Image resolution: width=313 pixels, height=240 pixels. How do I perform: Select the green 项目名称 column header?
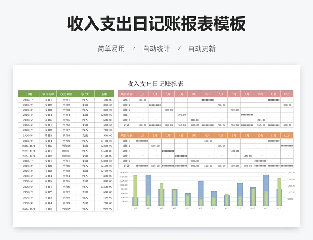point(48,94)
